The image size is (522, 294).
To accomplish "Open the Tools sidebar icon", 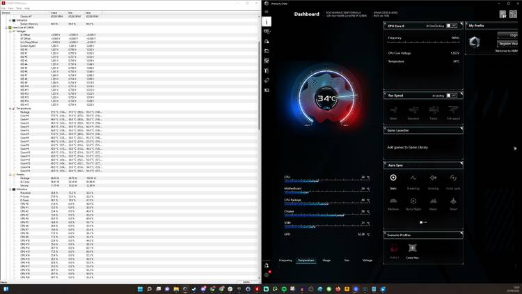I will pyautogui.click(x=267, y=70).
